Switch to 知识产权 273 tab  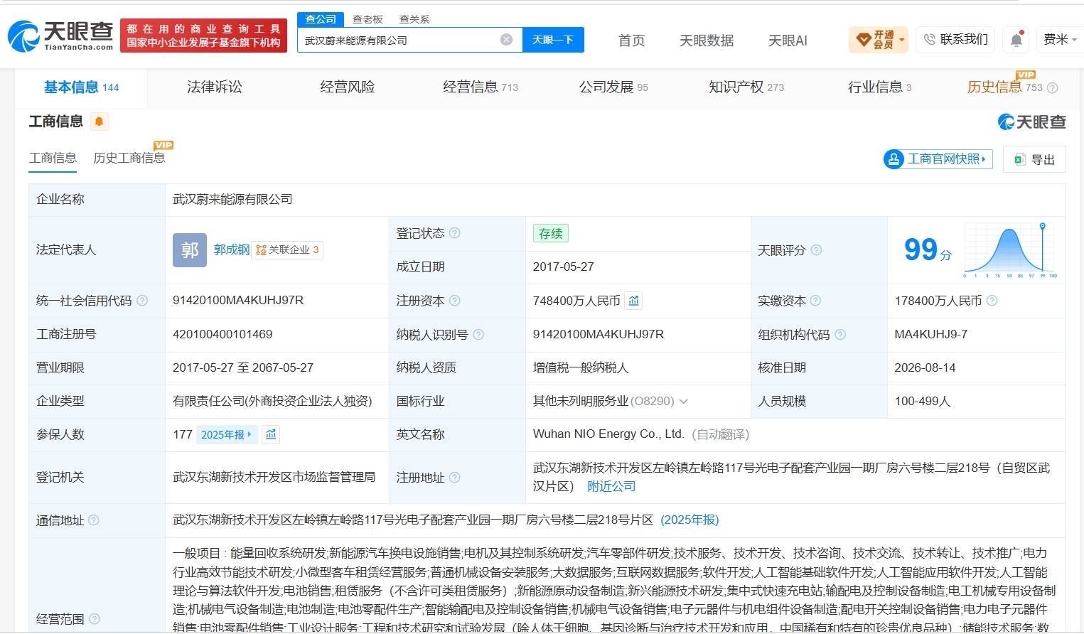pos(746,87)
